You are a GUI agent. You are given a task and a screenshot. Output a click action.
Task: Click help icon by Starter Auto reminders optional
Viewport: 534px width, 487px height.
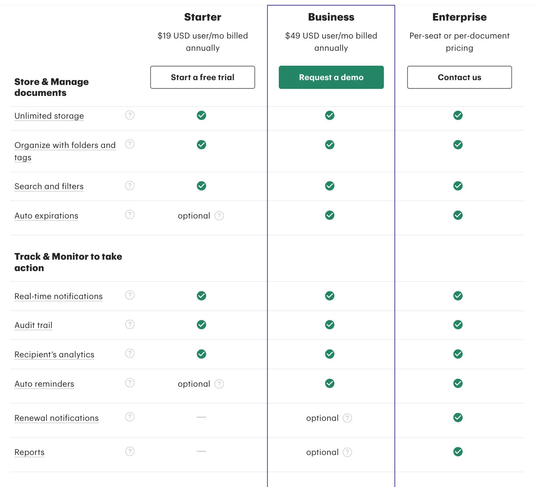[219, 384]
